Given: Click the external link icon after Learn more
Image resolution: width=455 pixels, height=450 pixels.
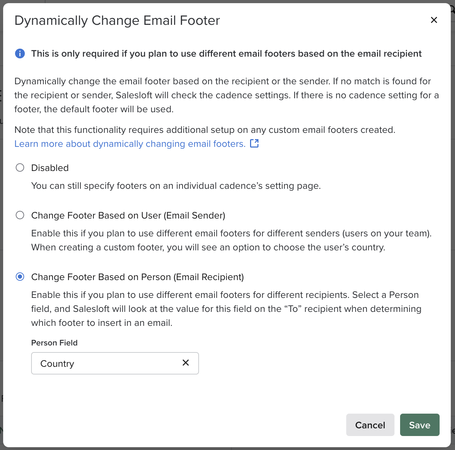Looking at the screenshot, I should [254, 143].
